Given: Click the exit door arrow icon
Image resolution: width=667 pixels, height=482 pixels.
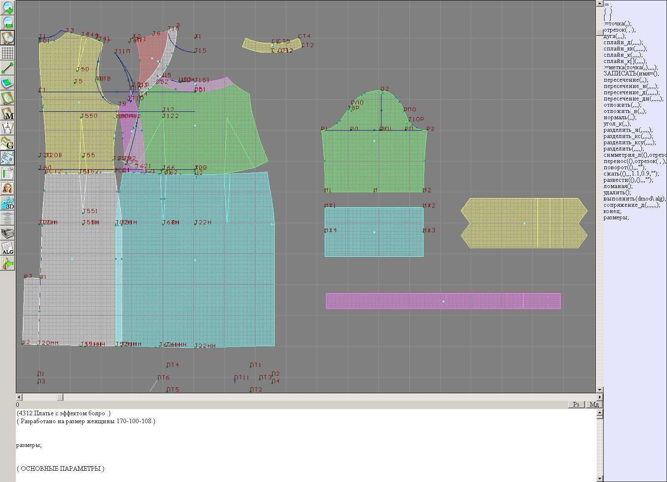Looking at the screenshot, I should 8,263.
